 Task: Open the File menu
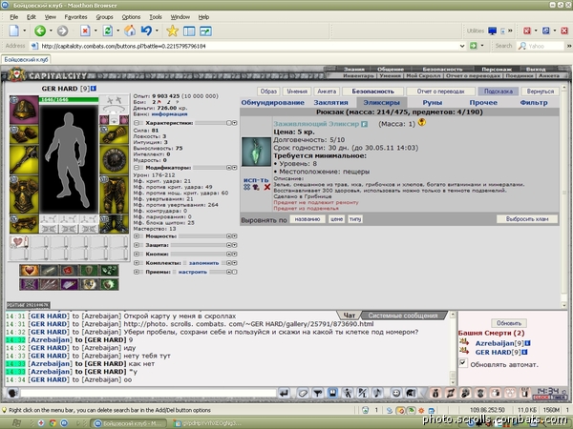point(14,17)
